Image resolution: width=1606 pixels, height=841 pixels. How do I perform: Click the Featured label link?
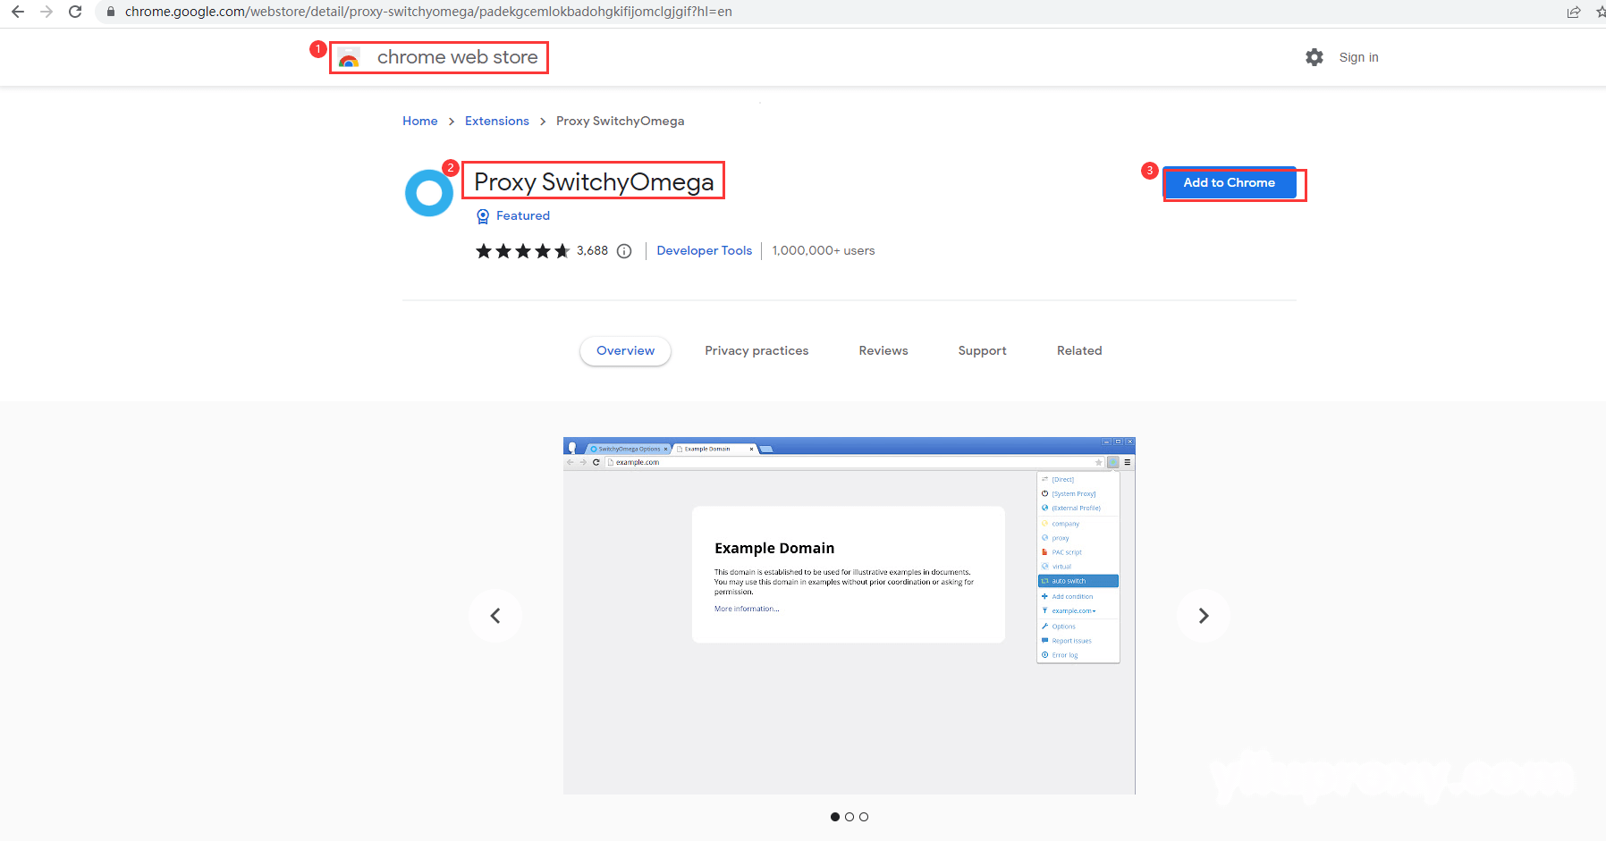click(523, 216)
